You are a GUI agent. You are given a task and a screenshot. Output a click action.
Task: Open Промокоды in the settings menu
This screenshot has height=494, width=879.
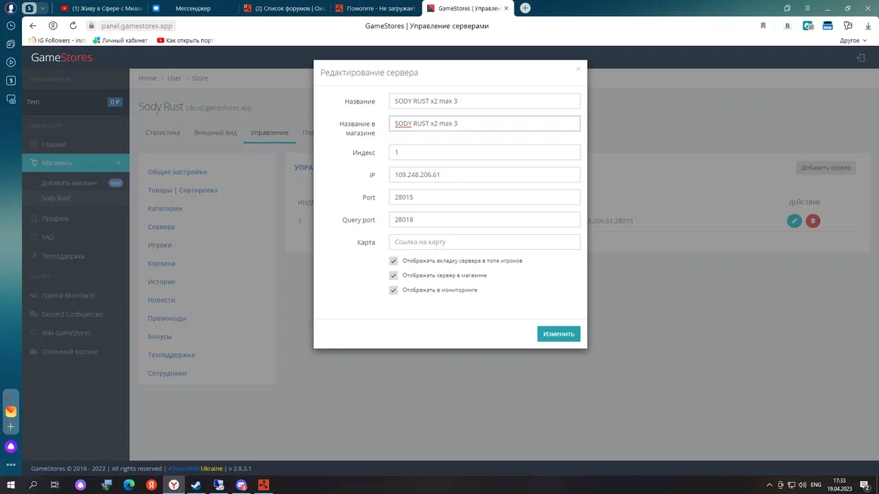tap(167, 318)
